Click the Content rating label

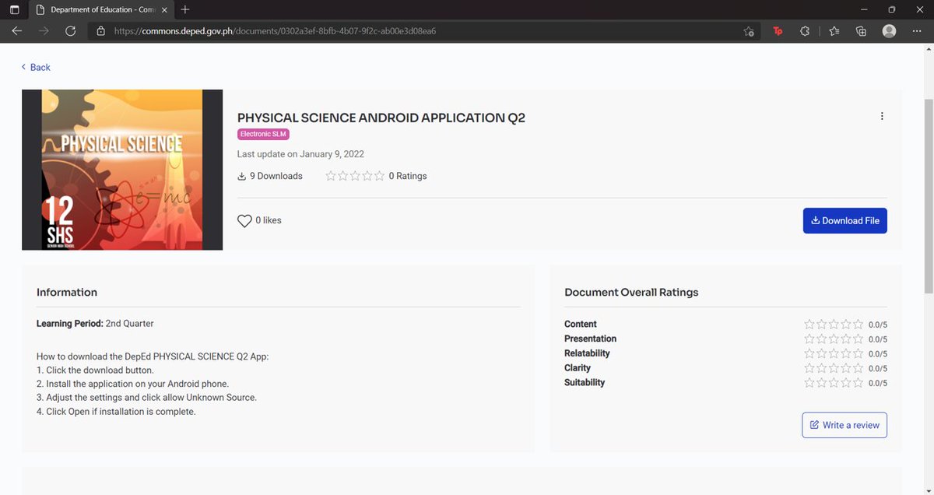click(581, 324)
